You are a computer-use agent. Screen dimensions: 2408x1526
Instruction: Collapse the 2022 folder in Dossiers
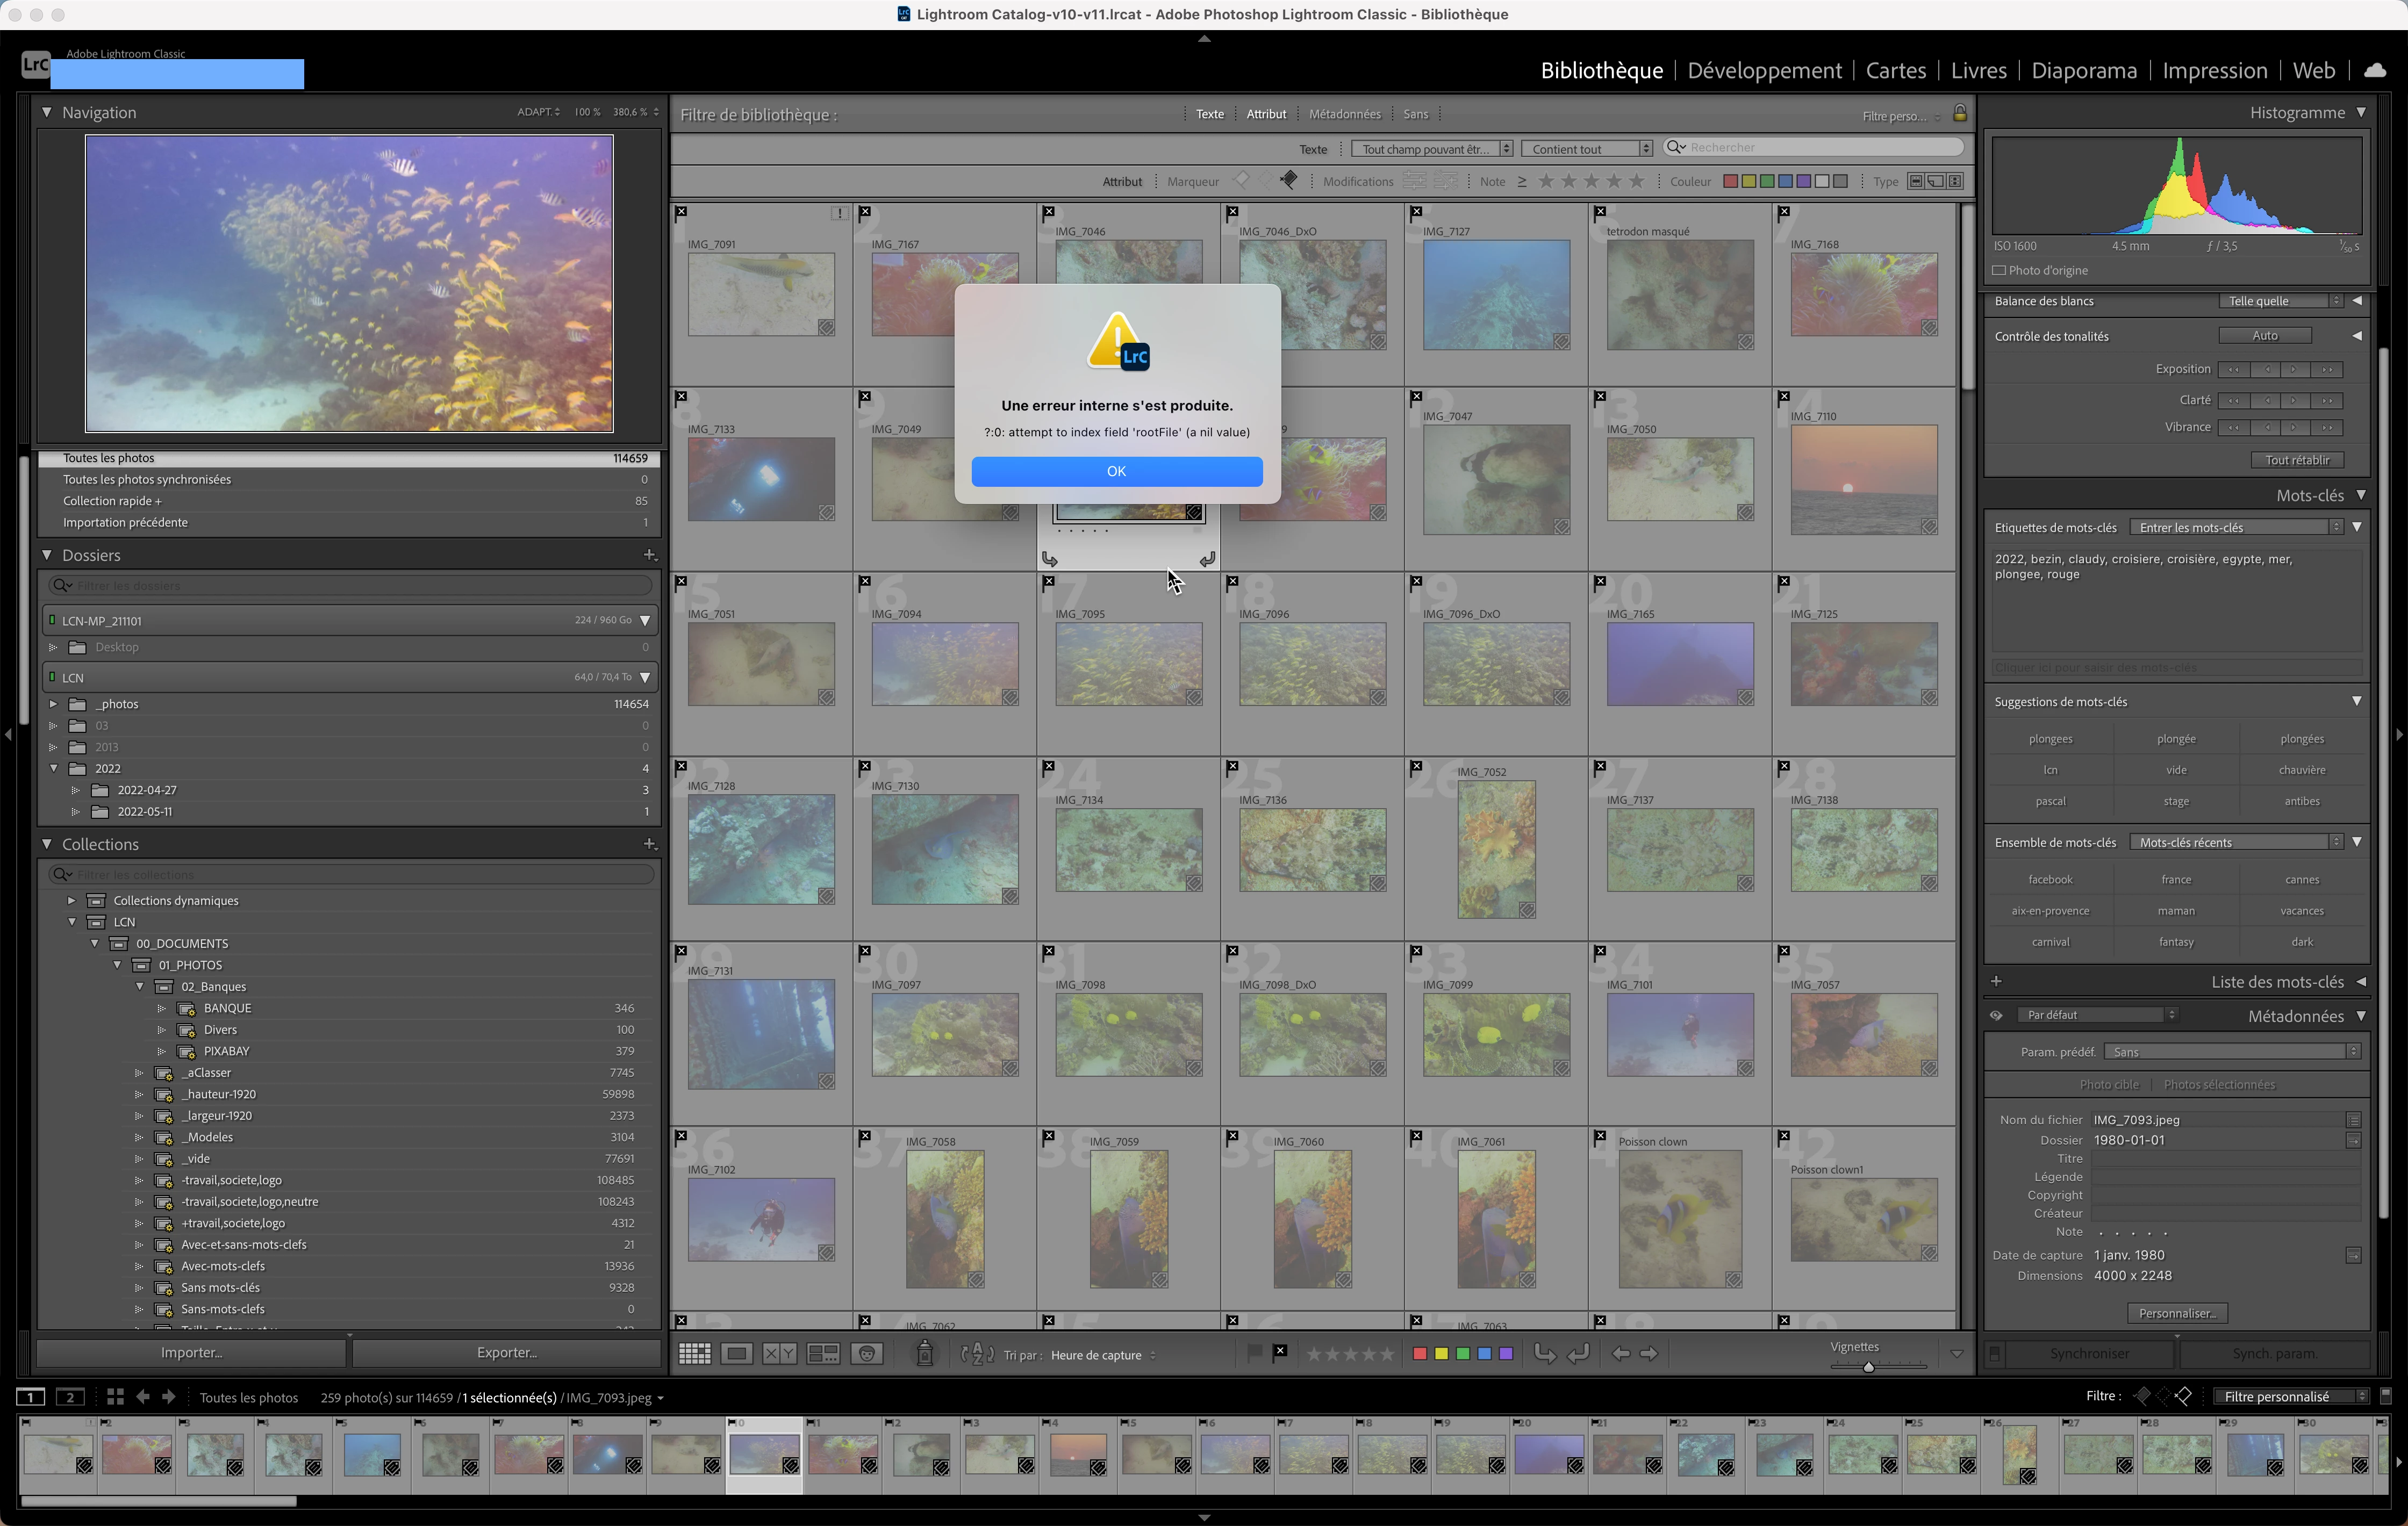(x=54, y=768)
